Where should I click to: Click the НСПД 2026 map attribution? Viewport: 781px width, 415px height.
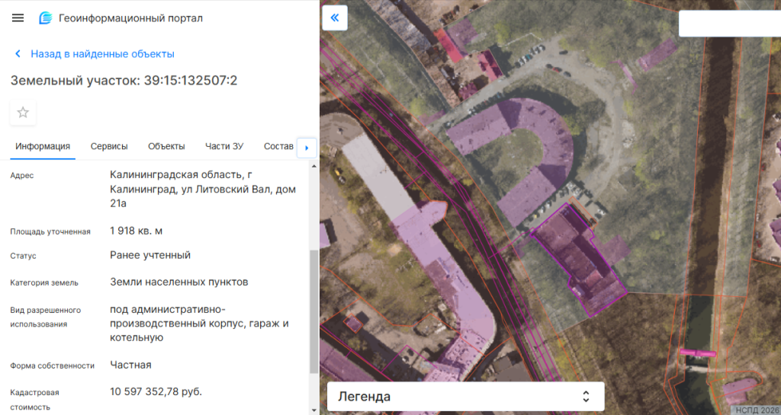point(757,410)
